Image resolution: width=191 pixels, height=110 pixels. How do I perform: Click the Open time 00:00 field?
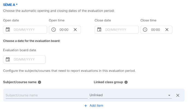click(64, 30)
